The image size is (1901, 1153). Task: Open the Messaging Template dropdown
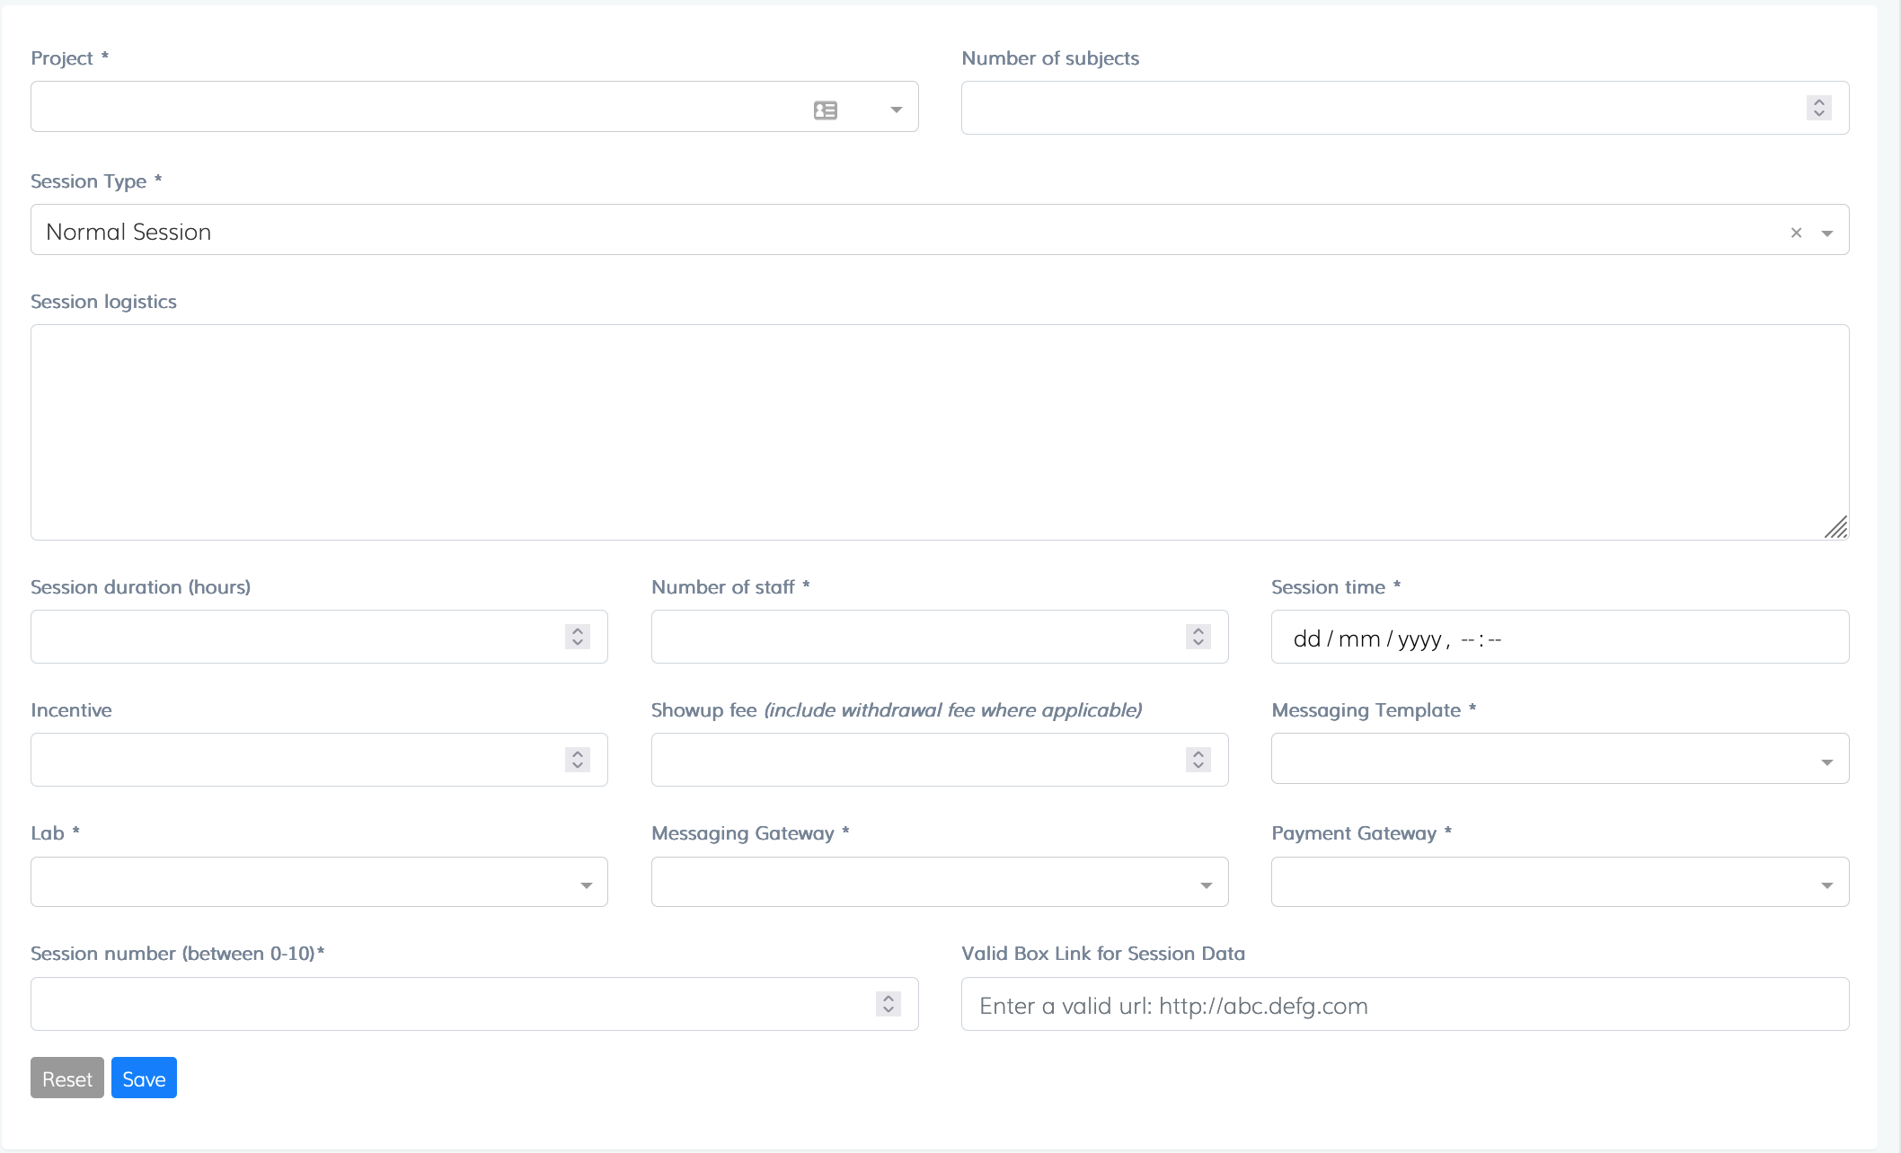1826,761
